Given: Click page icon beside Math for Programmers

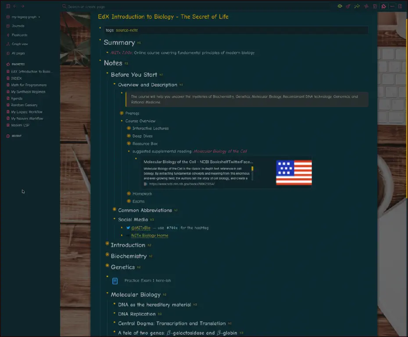Looking at the screenshot, I should (8, 85).
